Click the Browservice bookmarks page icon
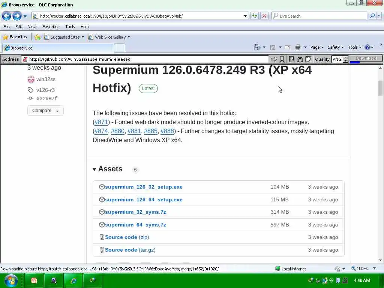 pyautogui.click(x=292, y=59)
